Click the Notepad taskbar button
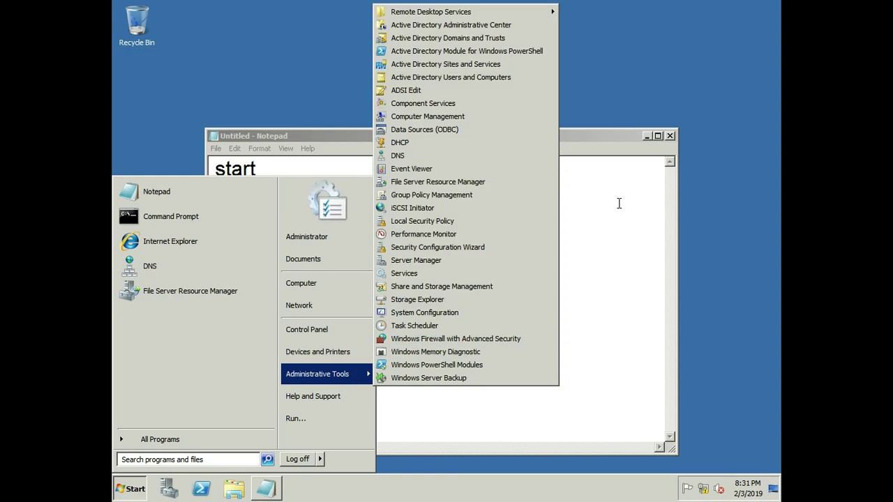Screen dimensions: 893x502 tap(265, 488)
